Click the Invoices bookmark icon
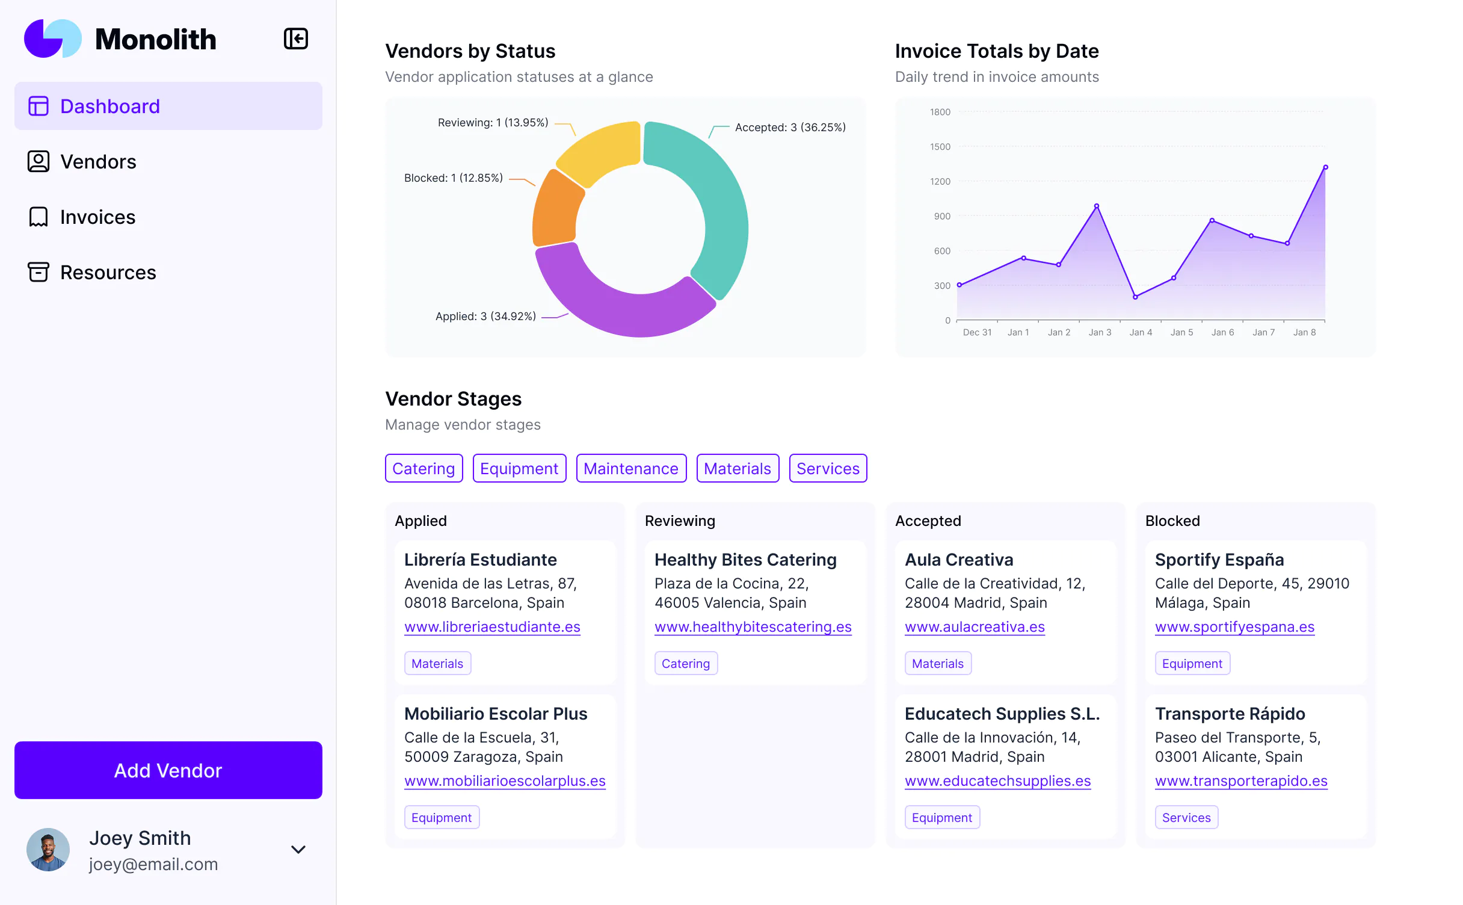This screenshot has height=905, width=1463. point(38,217)
